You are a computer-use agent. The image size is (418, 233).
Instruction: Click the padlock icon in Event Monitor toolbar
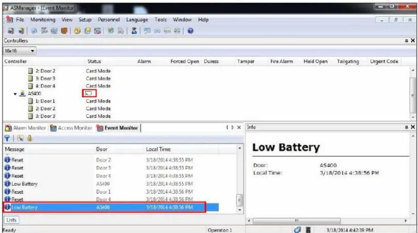pos(29,138)
